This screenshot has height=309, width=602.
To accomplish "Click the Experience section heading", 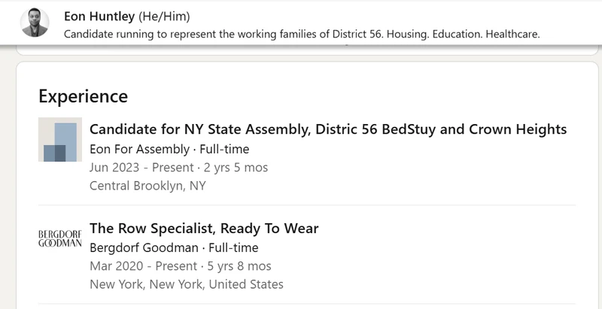I will click(83, 96).
